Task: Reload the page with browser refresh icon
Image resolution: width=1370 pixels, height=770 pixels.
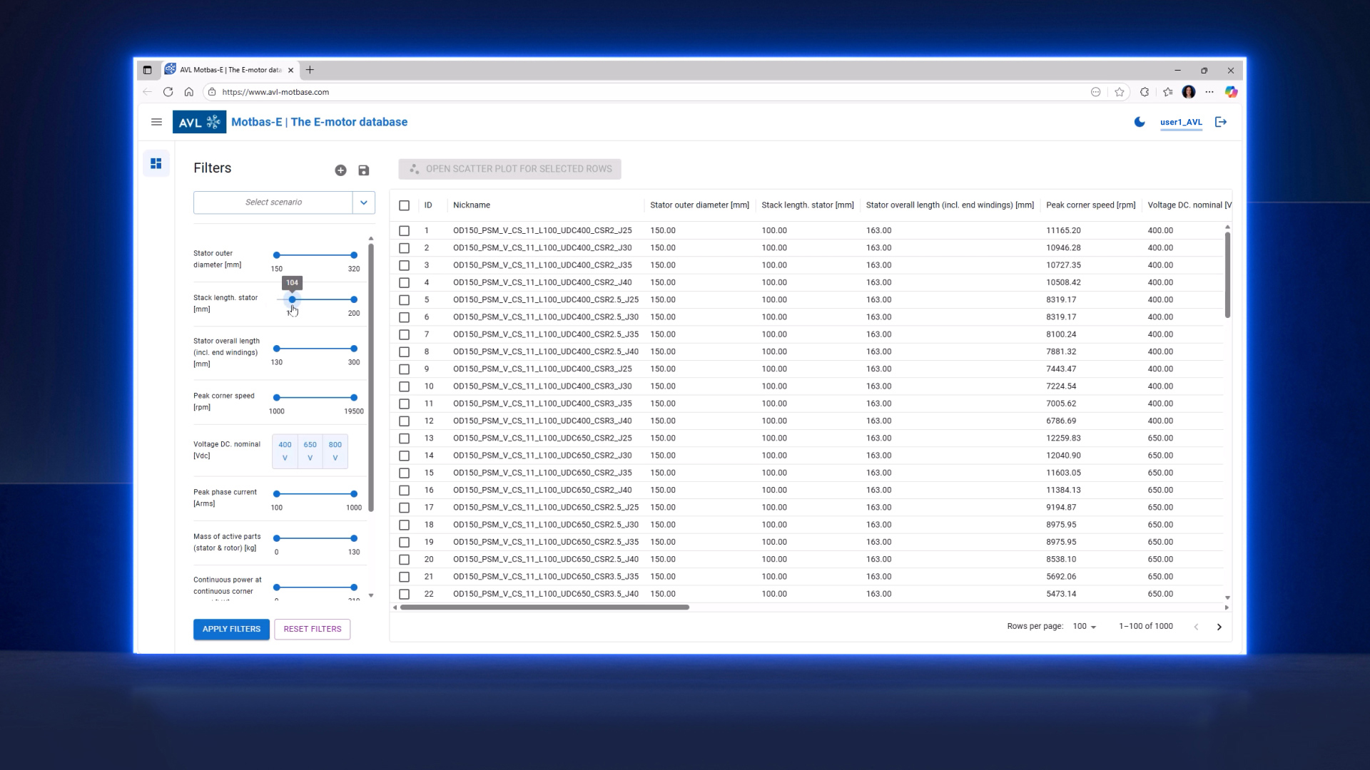Action: [168, 92]
